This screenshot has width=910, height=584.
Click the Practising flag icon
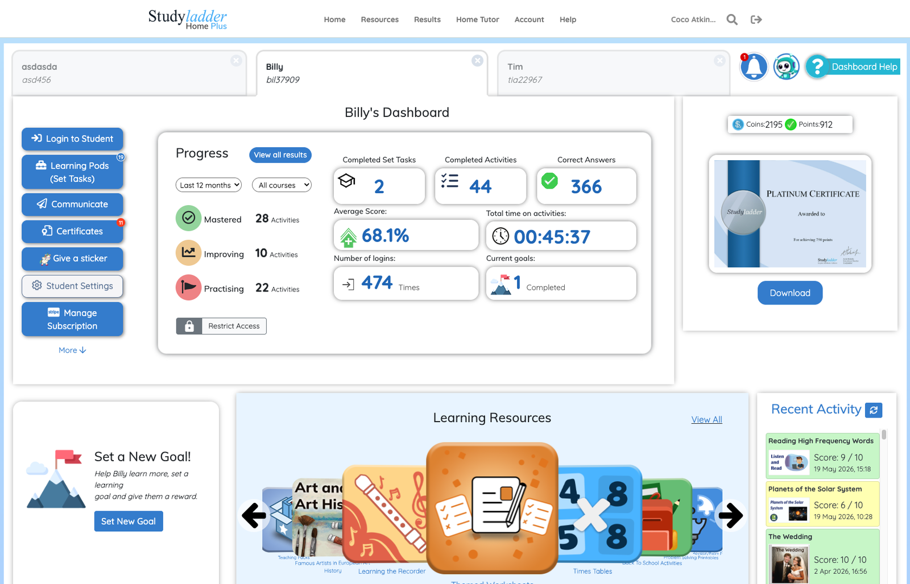point(188,287)
